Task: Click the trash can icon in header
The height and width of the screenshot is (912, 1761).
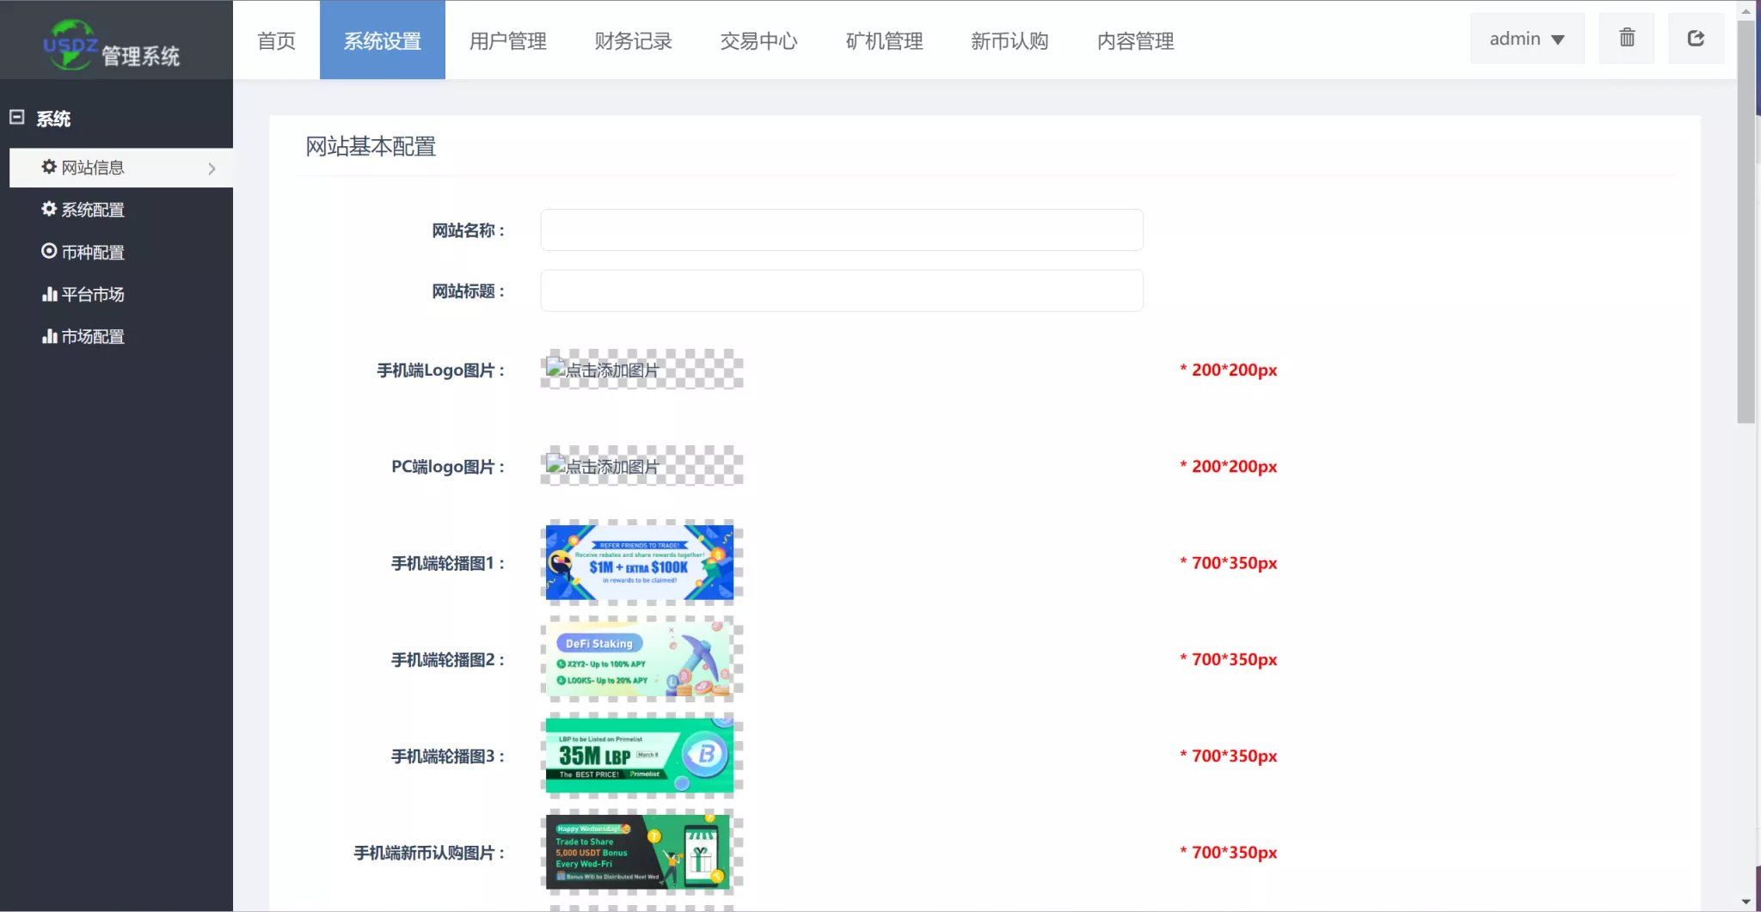Action: pyautogui.click(x=1626, y=39)
